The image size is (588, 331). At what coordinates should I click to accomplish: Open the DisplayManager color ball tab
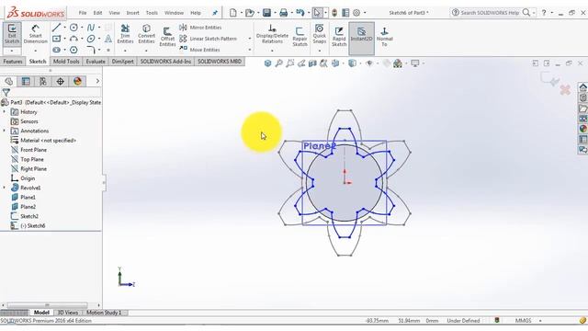[77, 82]
